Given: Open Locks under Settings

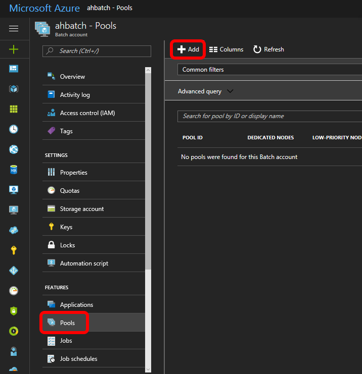Looking at the screenshot, I should (94, 245).
